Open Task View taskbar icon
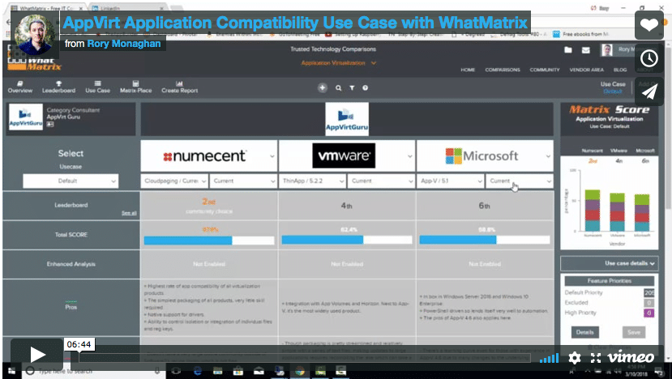 (177, 371)
